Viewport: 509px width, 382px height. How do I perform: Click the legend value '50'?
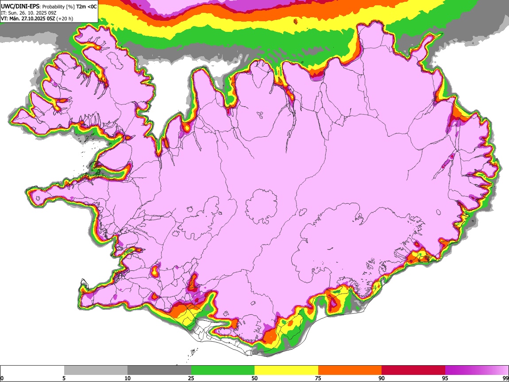(x=254, y=378)
